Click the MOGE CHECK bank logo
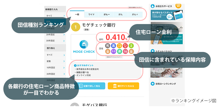The image size is (220, 110). click(x=84, y=46)
